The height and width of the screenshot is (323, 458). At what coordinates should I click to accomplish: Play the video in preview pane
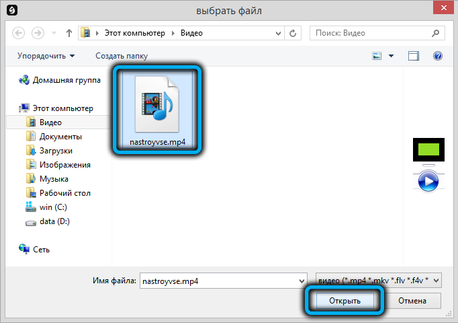point(428,182)
